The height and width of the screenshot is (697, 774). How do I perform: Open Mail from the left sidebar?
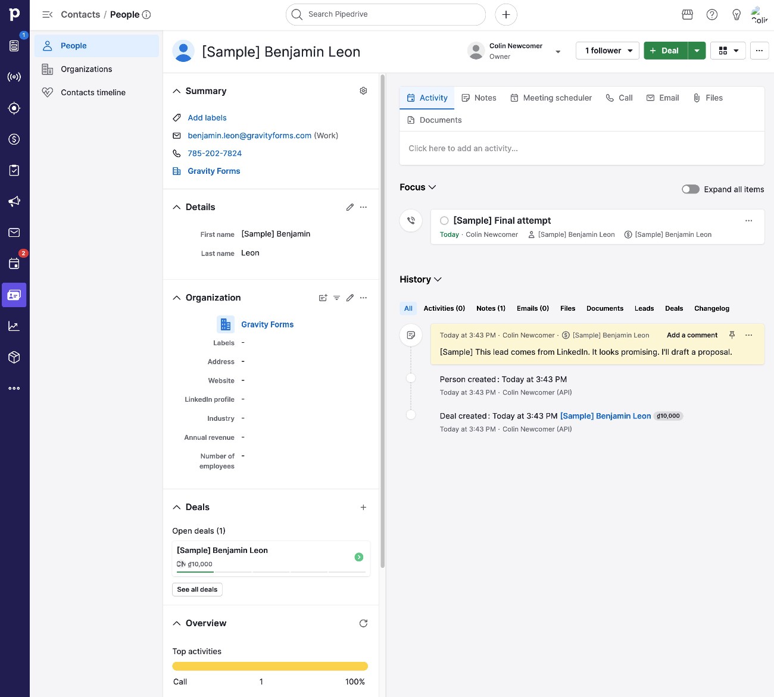14,233
